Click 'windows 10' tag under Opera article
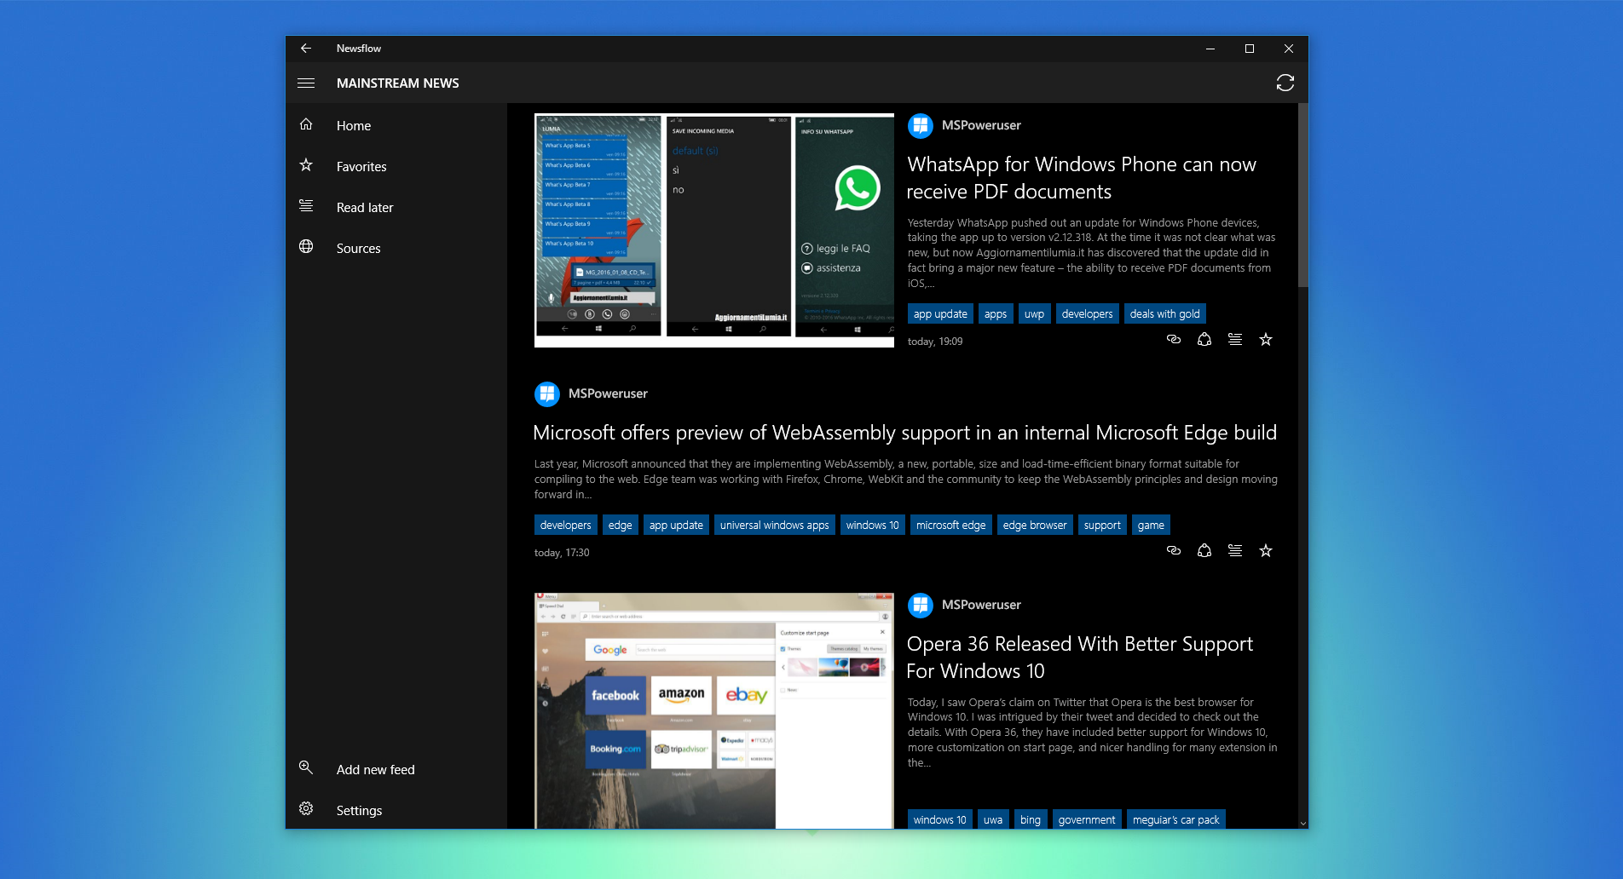The height and width of the screenshot is (879, 1623). point(939,819)
